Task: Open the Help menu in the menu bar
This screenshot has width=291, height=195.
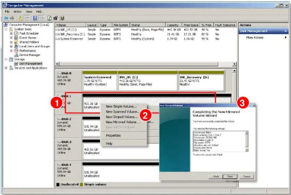Action: tap(39, 11)
